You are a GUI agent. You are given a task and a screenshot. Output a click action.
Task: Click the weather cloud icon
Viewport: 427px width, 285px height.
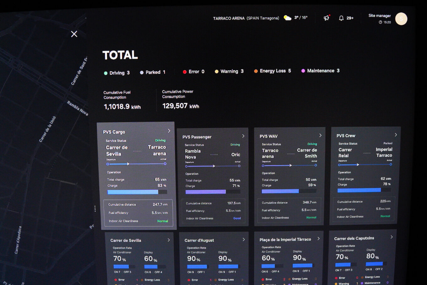tap(287, 18)
